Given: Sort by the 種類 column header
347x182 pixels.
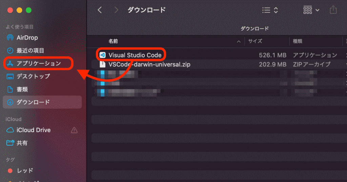Looking at the screenshot, I should 298,41.
